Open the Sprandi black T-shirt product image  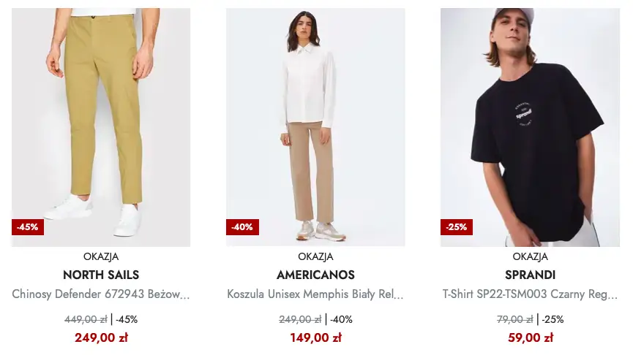(530, 127)
